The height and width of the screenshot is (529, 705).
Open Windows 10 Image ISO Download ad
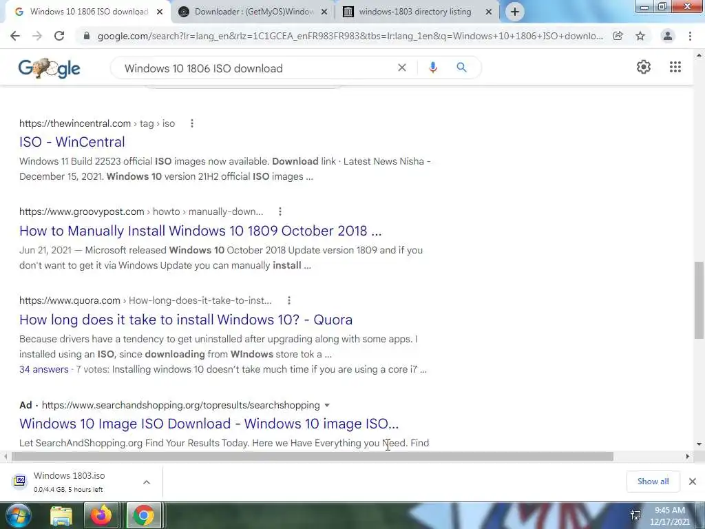coord(209,424)
